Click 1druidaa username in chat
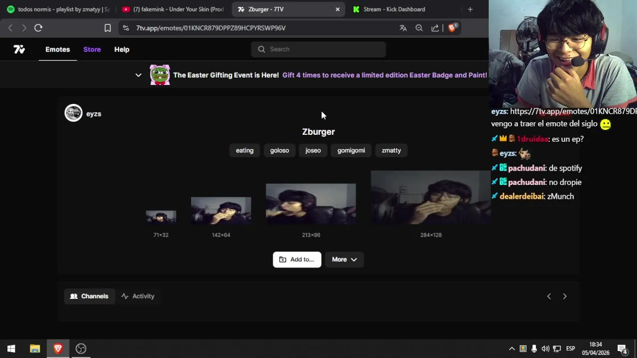This screenshot has height=358, width=637. pos(532,139)
